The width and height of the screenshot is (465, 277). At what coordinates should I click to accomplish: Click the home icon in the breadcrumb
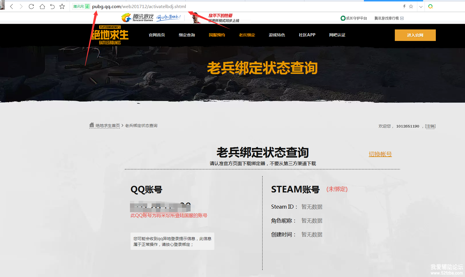(92, 125)
